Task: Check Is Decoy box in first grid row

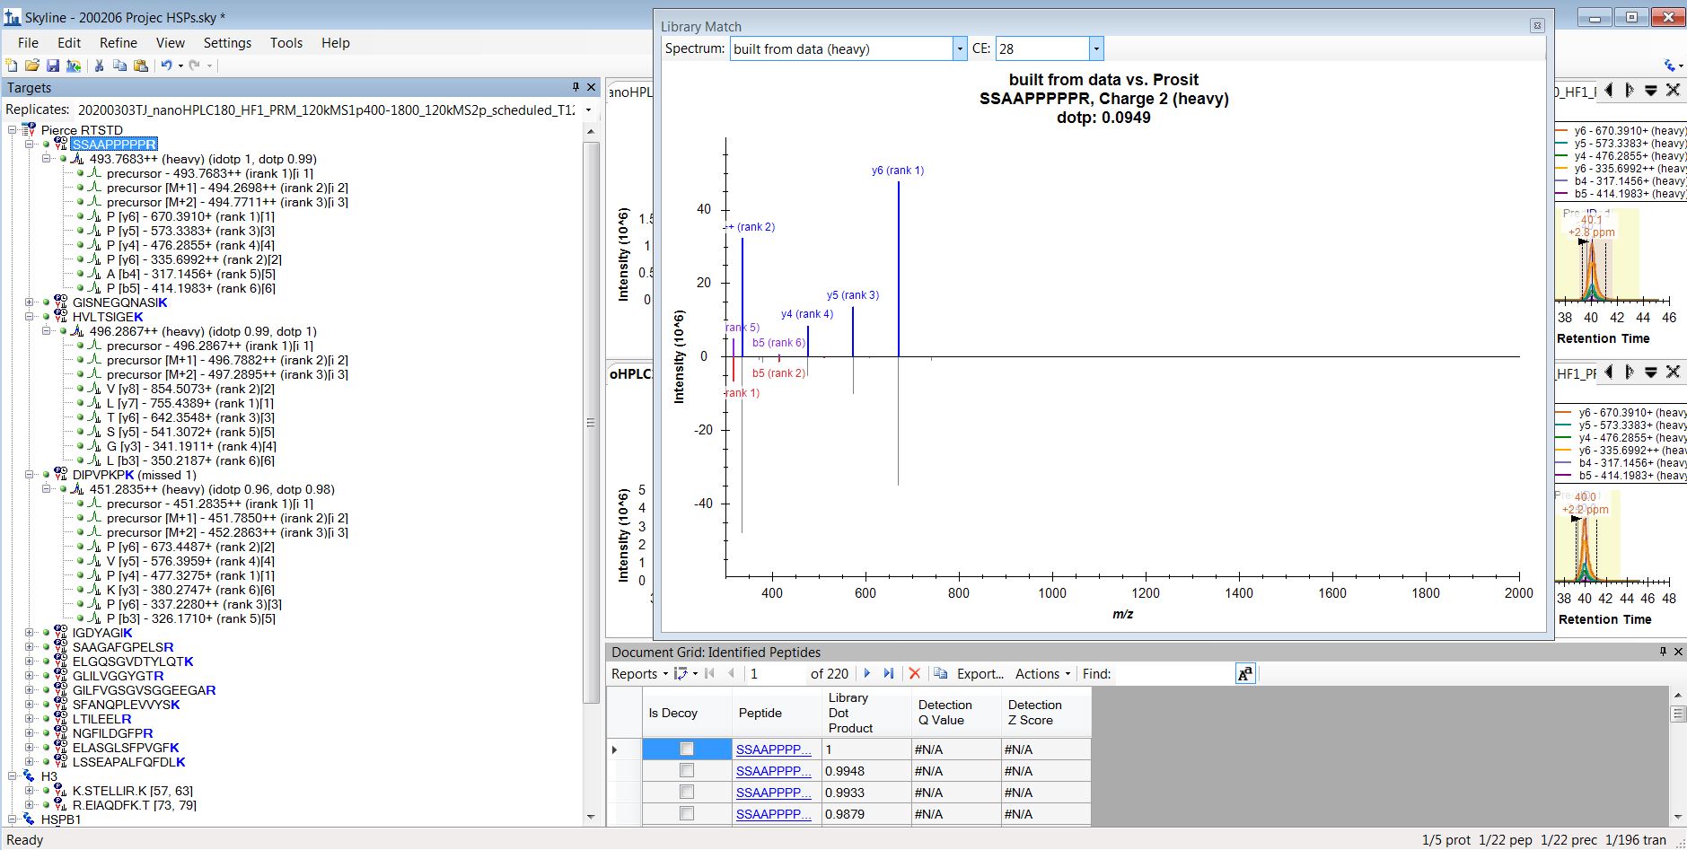Action: [x=687, y=749]
